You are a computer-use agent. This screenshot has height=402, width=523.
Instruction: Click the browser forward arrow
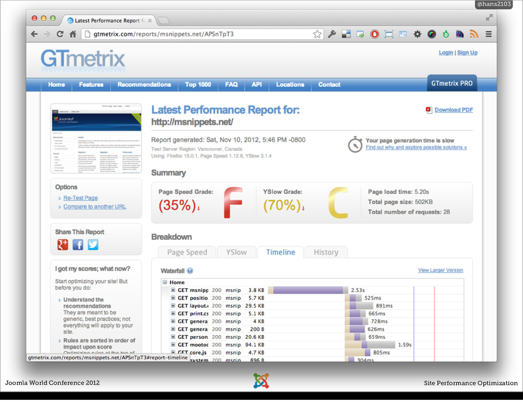[47, 34]
